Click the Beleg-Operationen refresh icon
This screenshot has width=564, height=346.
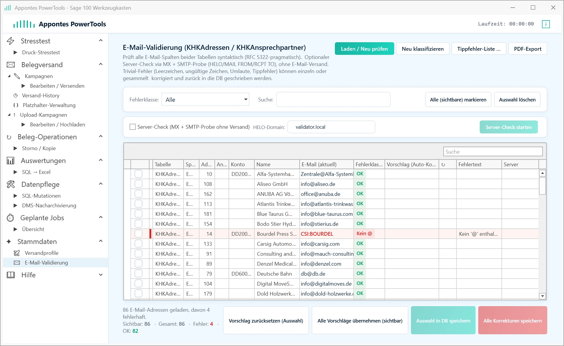pyautogui.click(x=9, y=137)
